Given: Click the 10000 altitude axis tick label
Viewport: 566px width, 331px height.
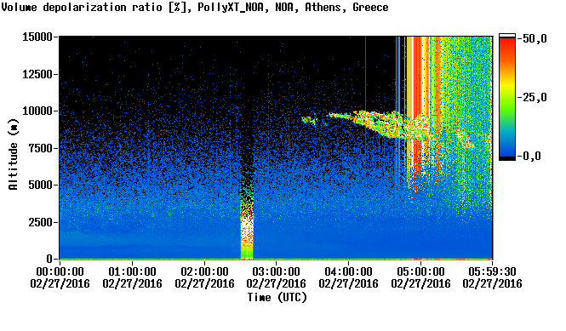Looking at the screenshot, I should click(37, 111).
